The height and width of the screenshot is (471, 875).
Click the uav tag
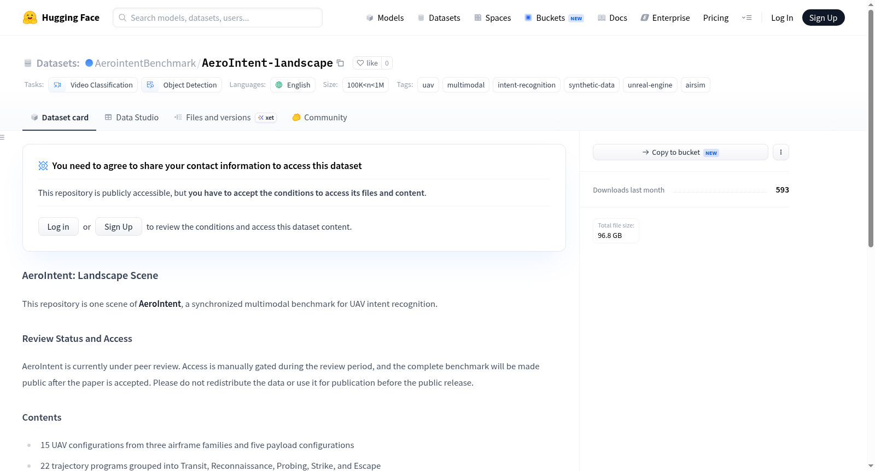428,85
